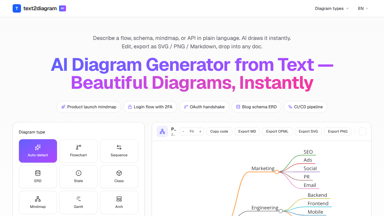Switch to the Class diagram type
The image size is (384, 216).
pos(119,177)
